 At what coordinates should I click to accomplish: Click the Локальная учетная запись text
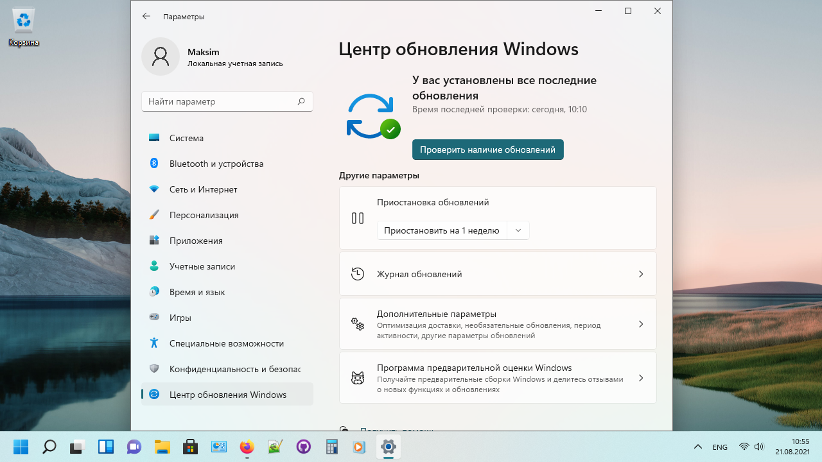[x=235, y=64]
